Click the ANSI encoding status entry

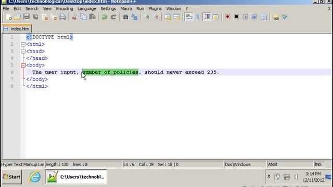coord(273,165)
